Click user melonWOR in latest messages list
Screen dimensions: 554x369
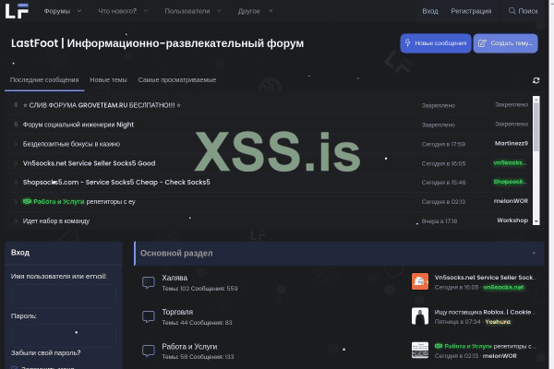coord(511,201)
